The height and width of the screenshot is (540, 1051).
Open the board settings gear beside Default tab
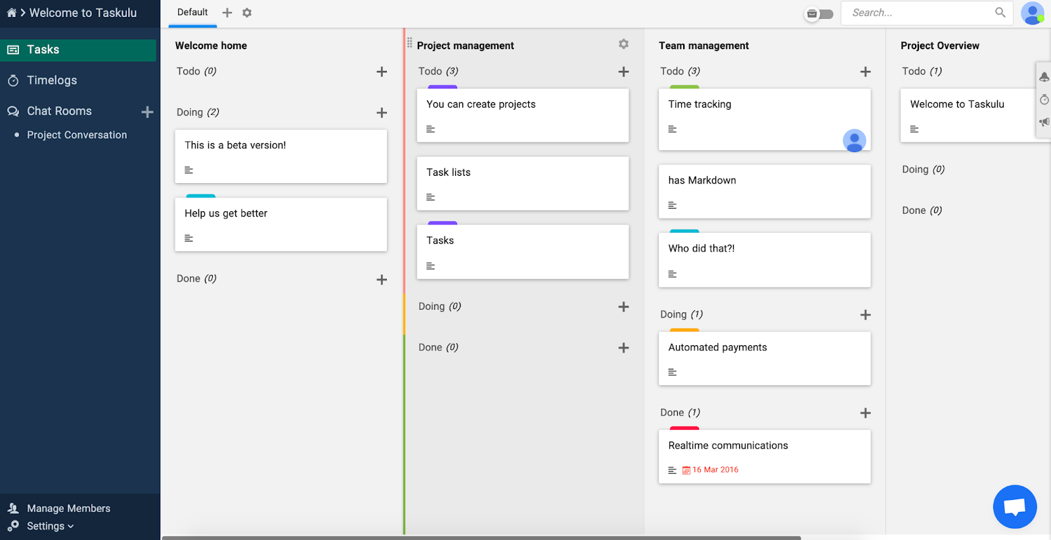pos(247,12)
